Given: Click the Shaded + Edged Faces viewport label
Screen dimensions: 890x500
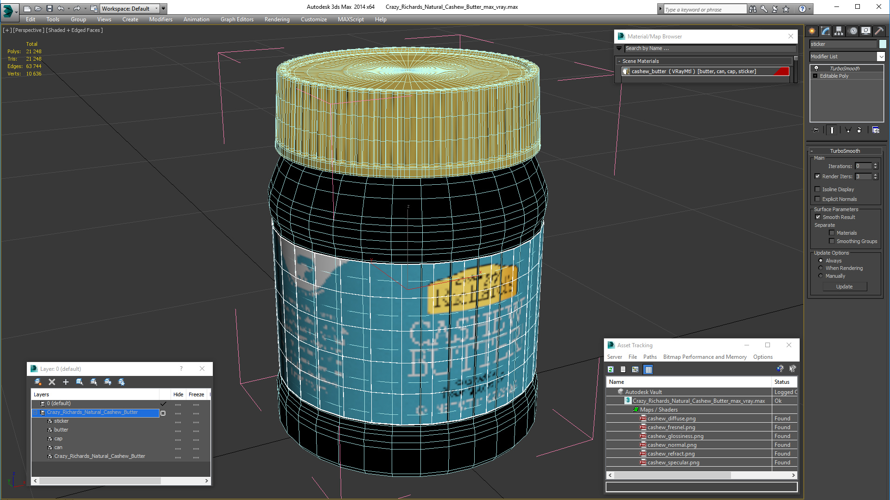Looking at the screenshot, I should [74, 30].
